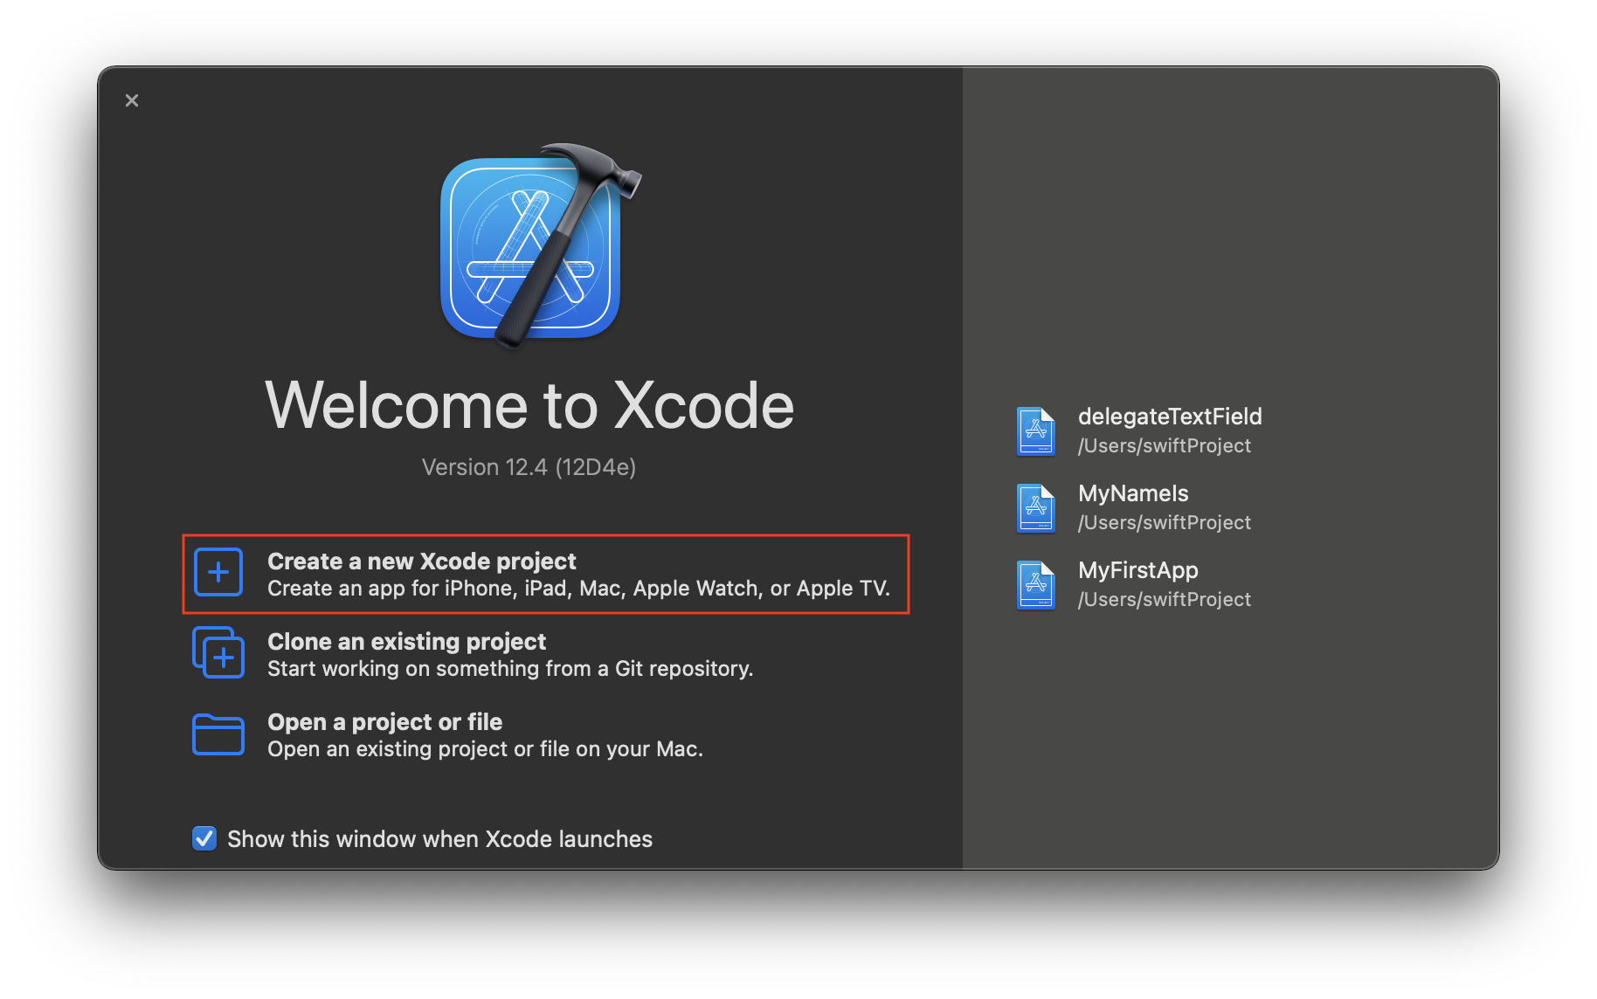The image size is (1597, 999).
Task: Click the delegateTextField project file icon
Action: tap(1036, 431)
